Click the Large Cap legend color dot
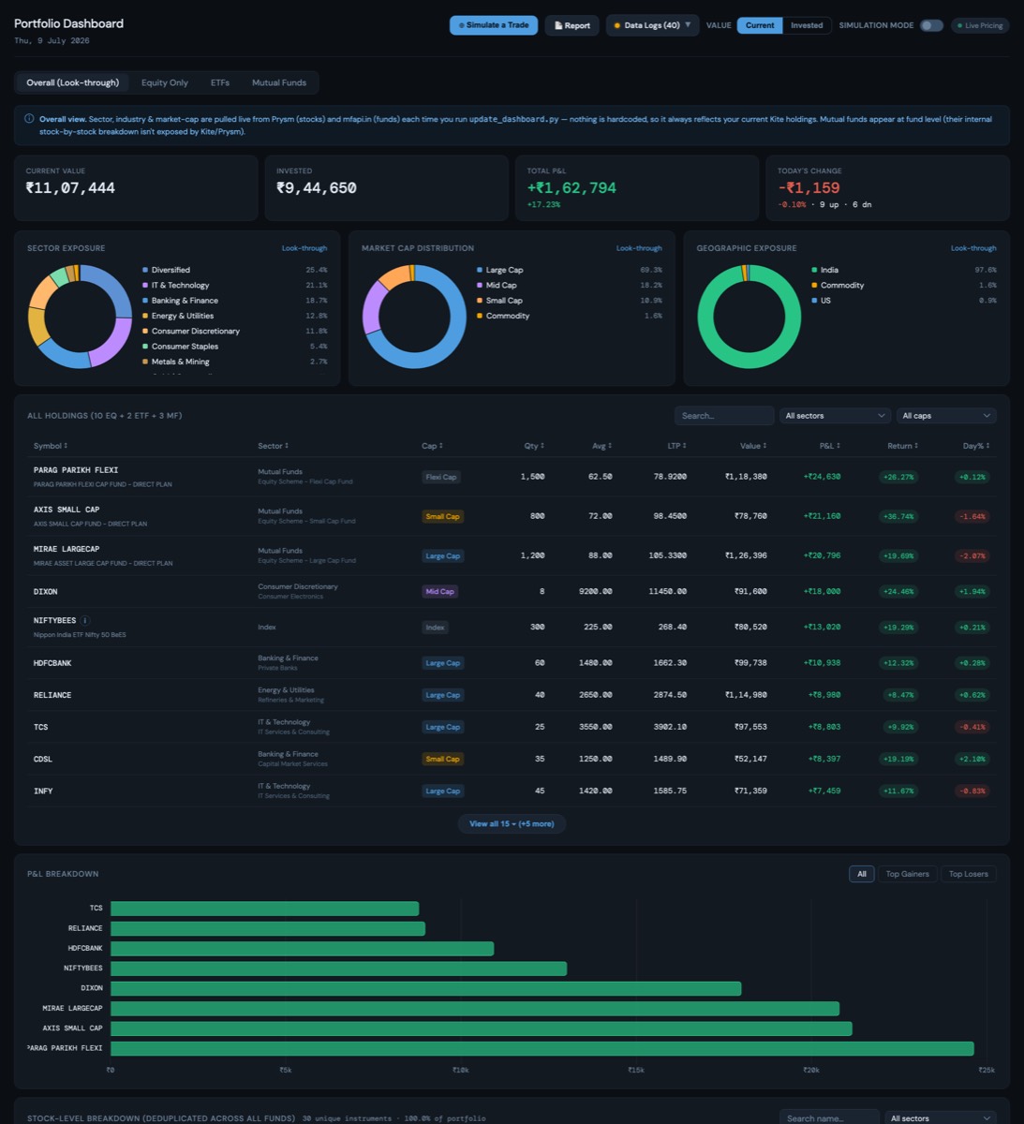This screenshot has height=1124, width=1024. 480,270
